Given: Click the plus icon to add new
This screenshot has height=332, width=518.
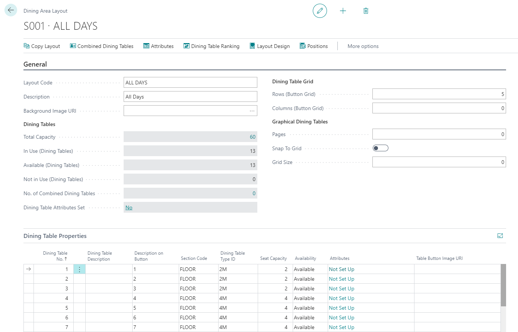Looking at the screenshot, I should pos(343,11).
